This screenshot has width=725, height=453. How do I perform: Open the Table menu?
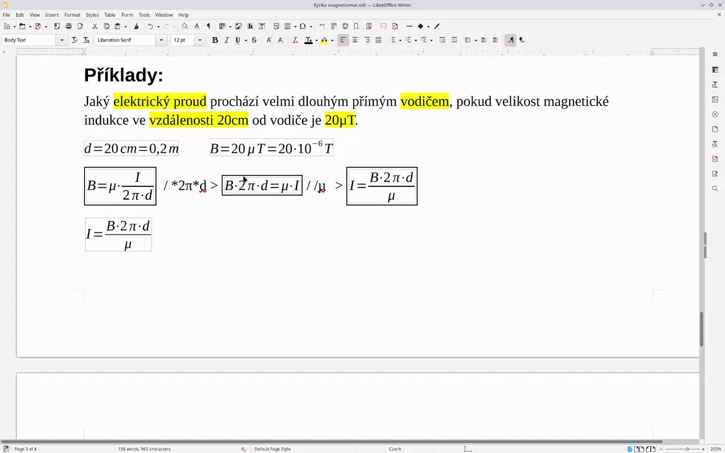(110, 15)
